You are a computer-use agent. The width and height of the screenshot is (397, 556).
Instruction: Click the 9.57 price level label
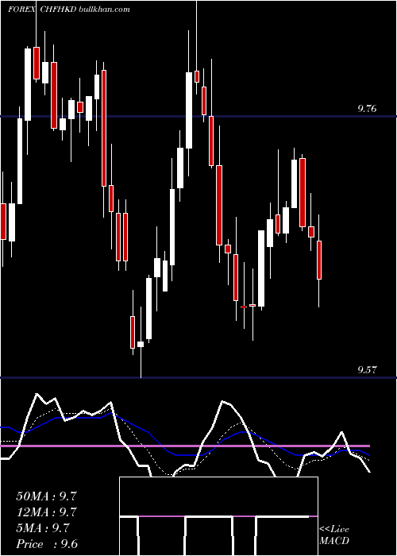(367, 370)
